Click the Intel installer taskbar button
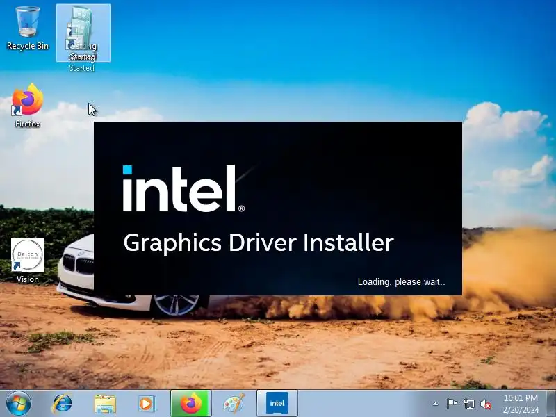Image resolution: width=556 pixels, height=417 pixels. coord(277,404)
